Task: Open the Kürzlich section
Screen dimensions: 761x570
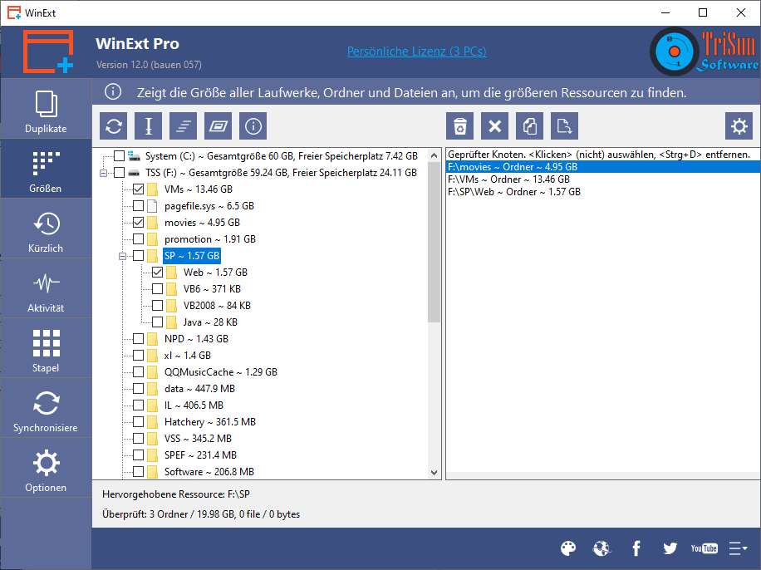Action: coord(46,229)
